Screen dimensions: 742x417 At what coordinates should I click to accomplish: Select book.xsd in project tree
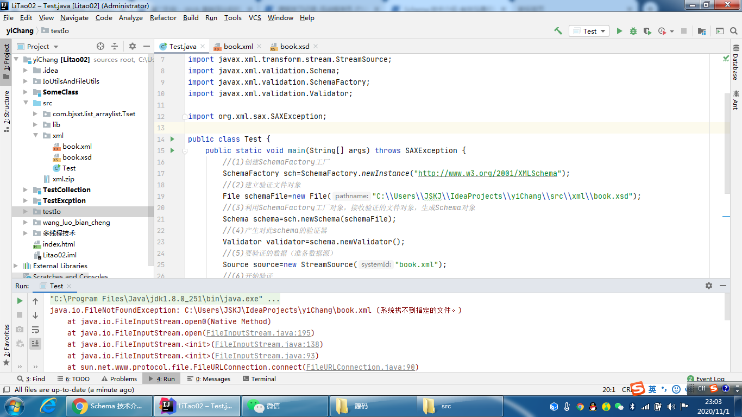pyautogui.click(x=77, y=157)
